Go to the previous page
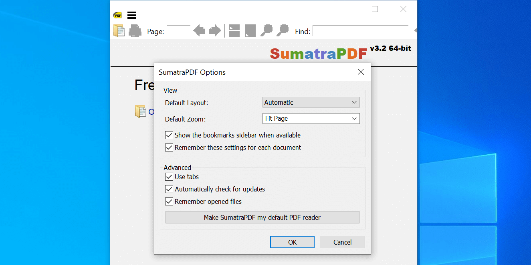Image resolution: width=531 pixels, height=265 pixels. (x=199, y=31)
